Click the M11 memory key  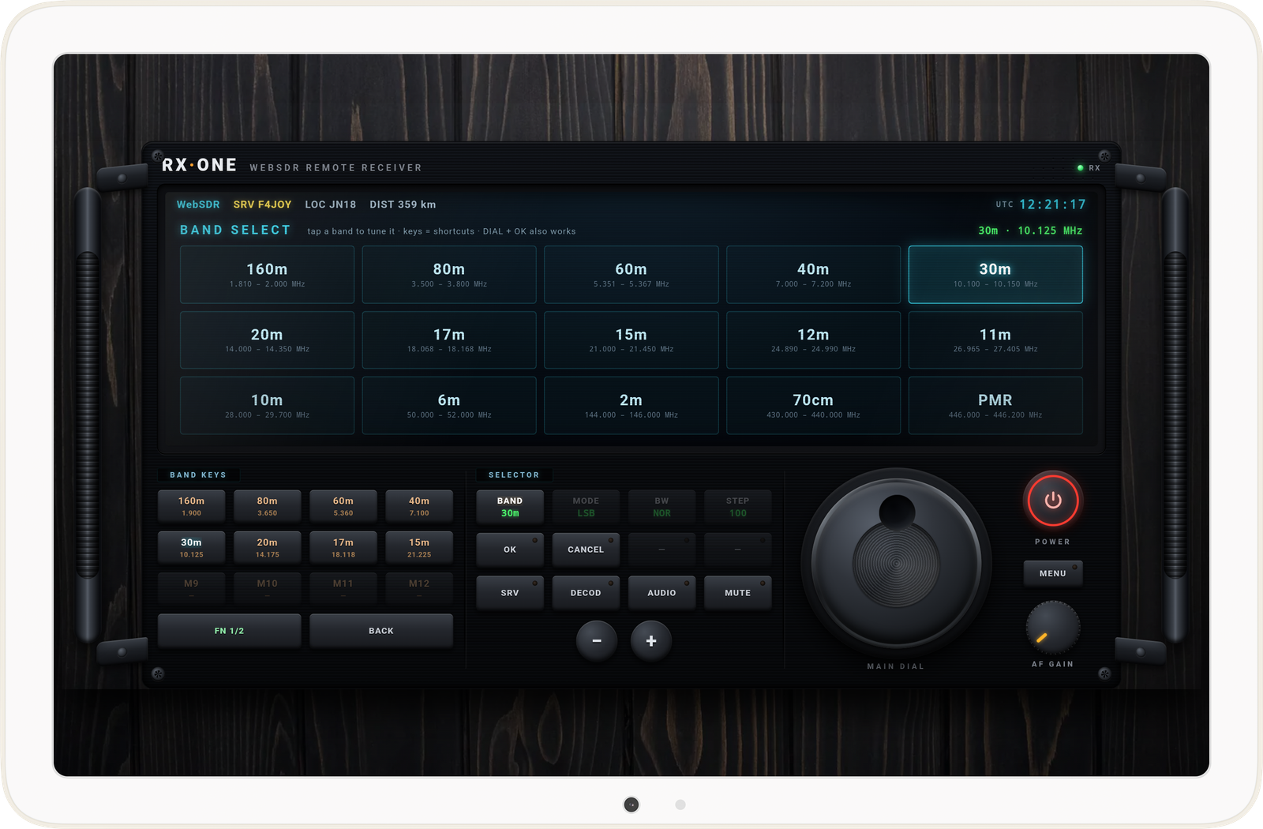343,588
